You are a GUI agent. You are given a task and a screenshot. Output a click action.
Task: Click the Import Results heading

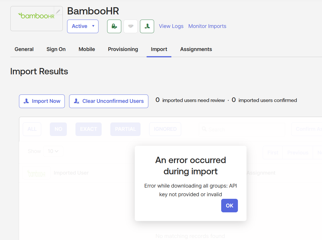click(39, 71)
